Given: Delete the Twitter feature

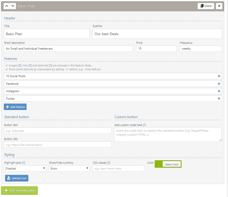Looking at the screenshot, I should coord(219,99).
